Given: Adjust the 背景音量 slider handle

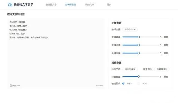Looking at the screenshot, I should (x=139, y=77).
